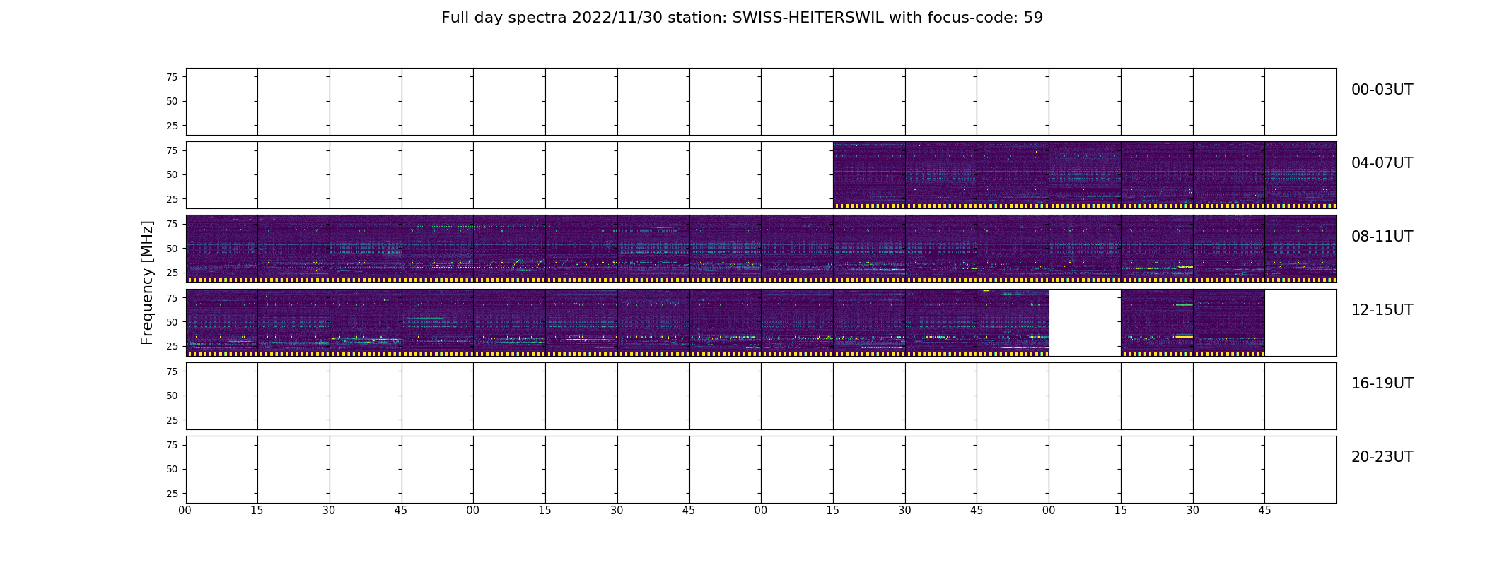Click the 75 tick label of 04-07UT row

tap(172, 150)
